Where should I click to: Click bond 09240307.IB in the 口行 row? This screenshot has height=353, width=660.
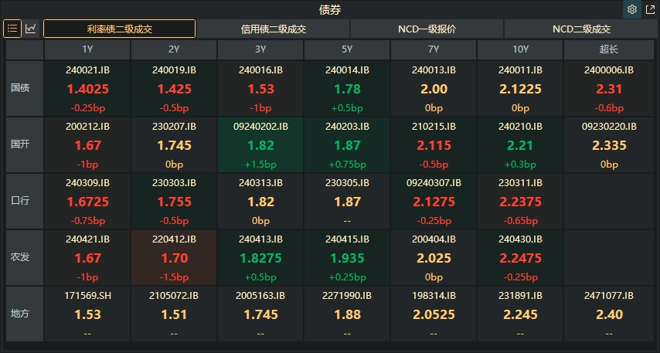pyautogui.click(x=434, y=200)
